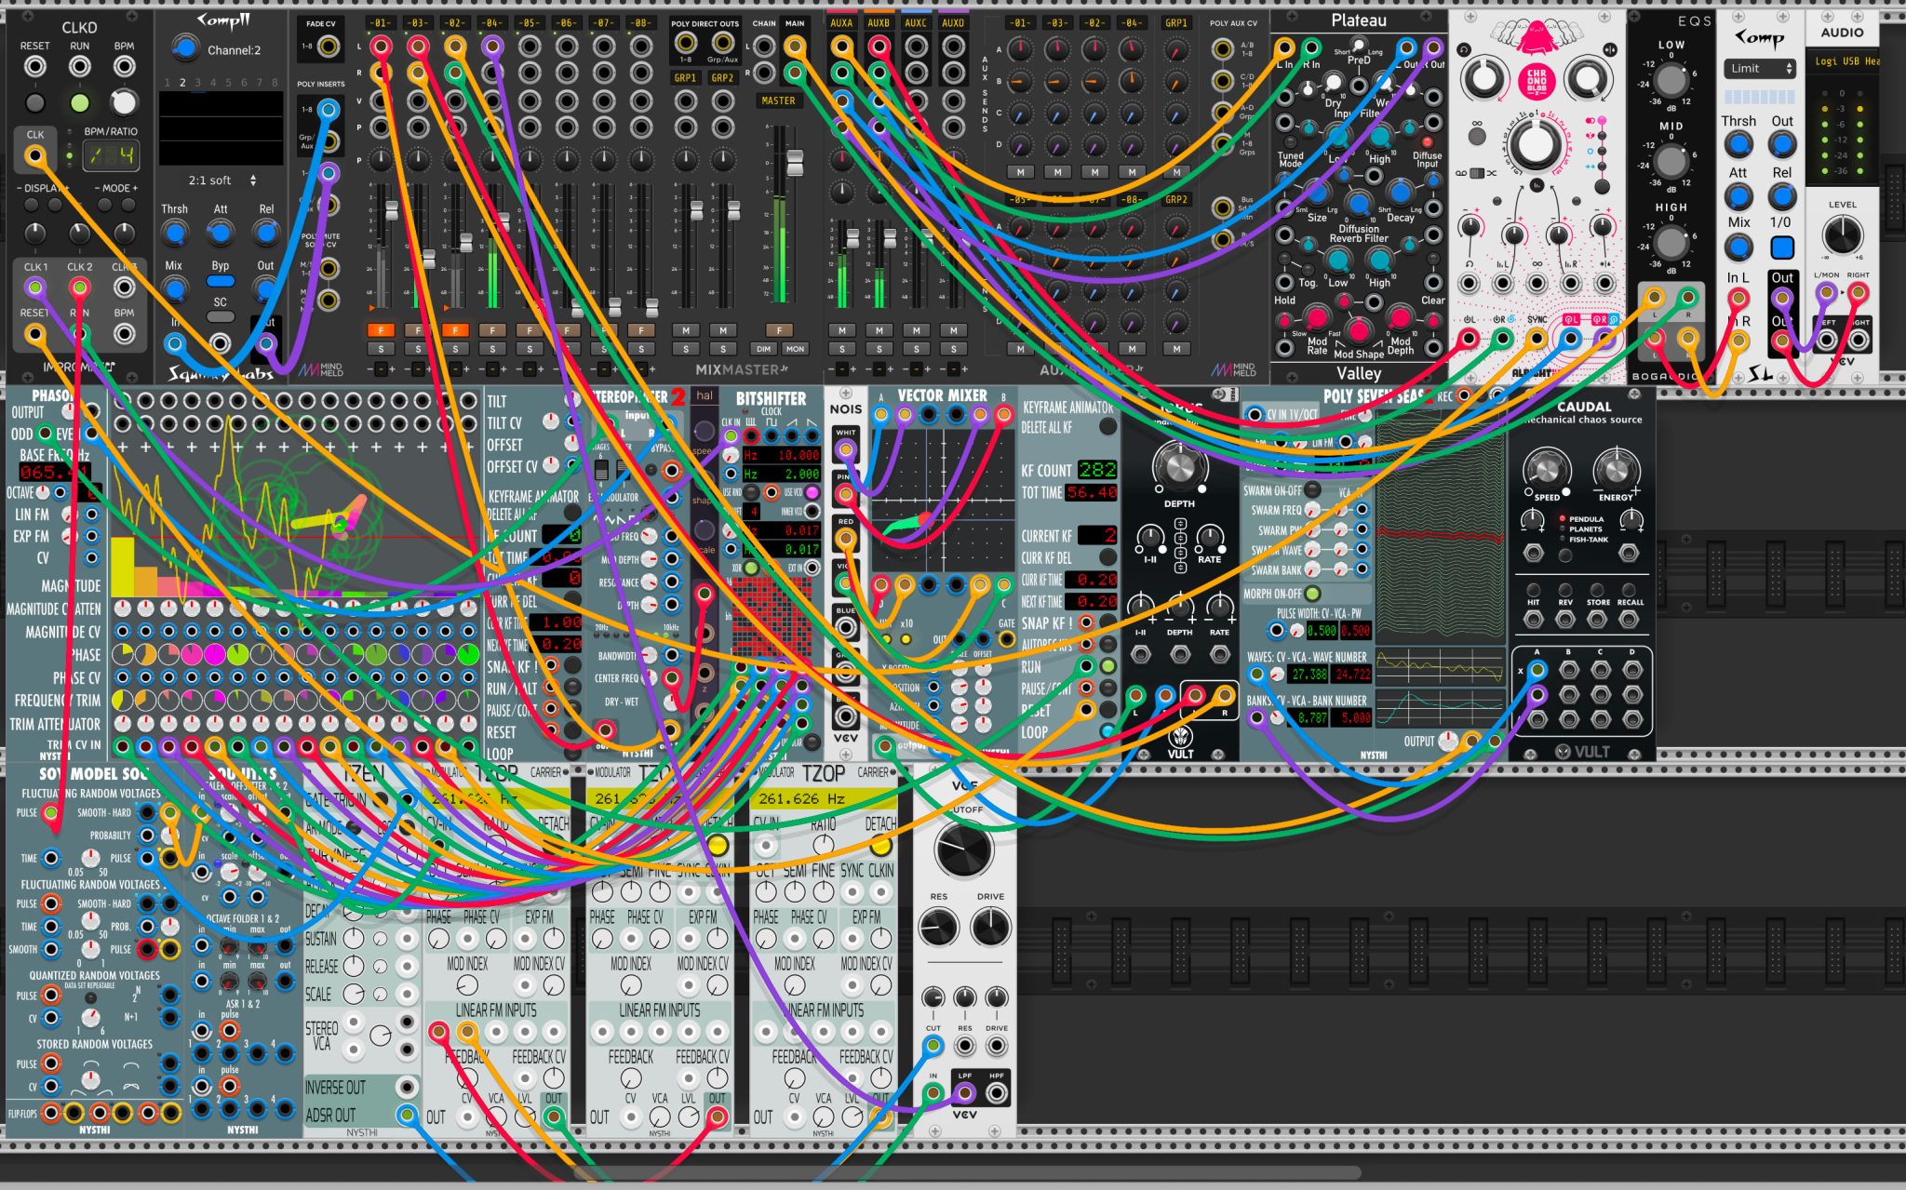Open the Comp II ratio dropdown '2:1 soft'
The image size is (1906, 1190).
[221, 181]
